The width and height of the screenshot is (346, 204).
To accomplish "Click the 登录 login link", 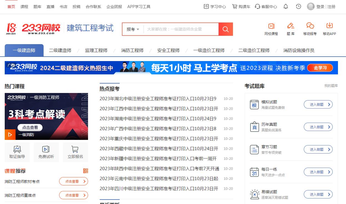I will 320,6.
